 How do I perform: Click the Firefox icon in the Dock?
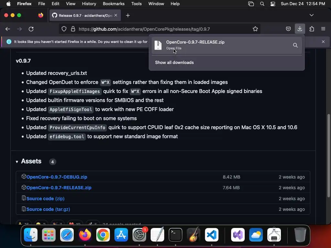(x=85, y=235)
